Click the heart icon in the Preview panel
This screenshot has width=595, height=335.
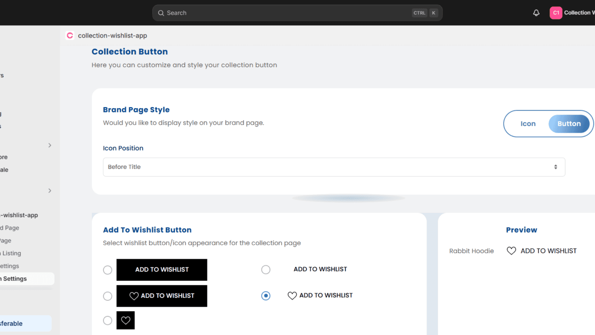[x=511, y=251]
